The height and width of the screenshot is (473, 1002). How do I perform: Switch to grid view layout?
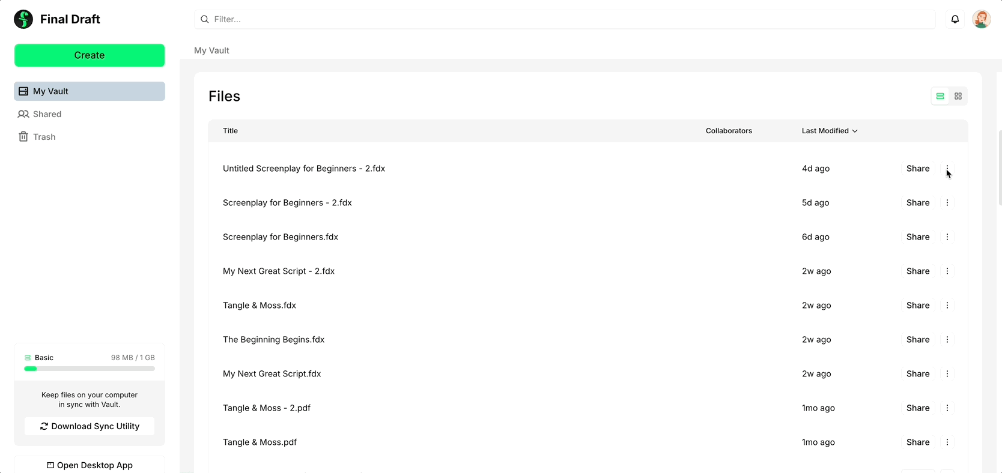pos(958,96)
